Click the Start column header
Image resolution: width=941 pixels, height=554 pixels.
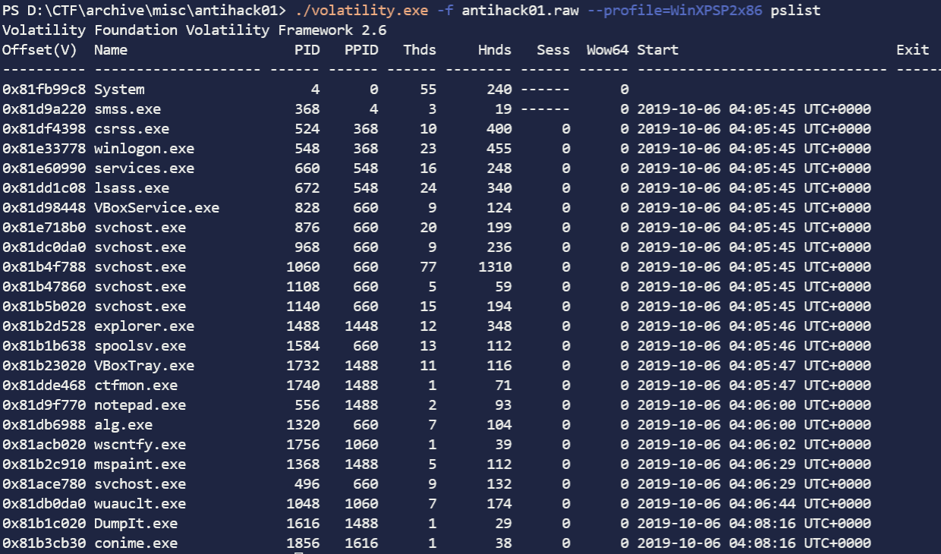coord(657,50)
